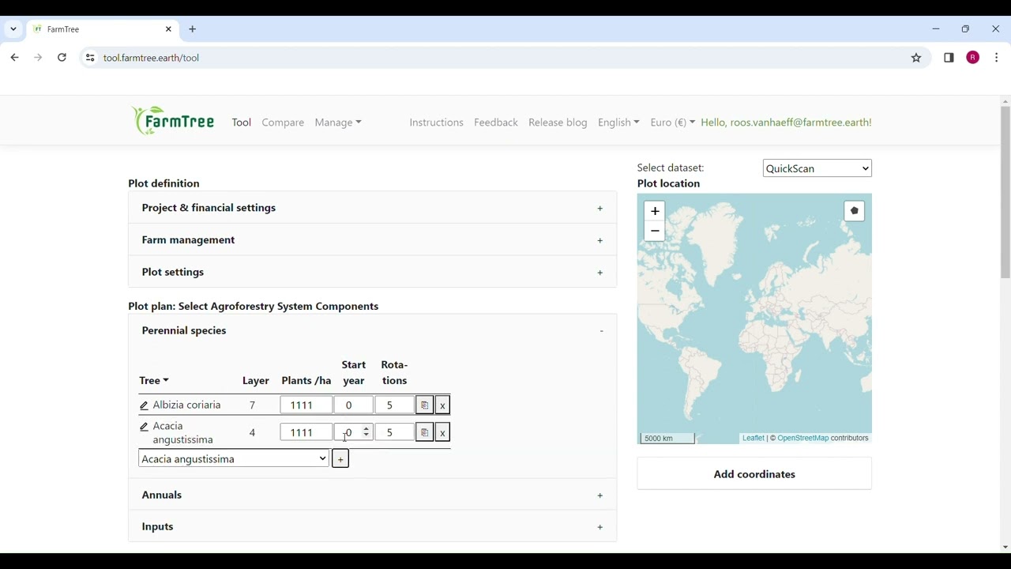Select the Albizia coriaria species name
This screenshot has height=569, width=1011.
coord(186,405)
